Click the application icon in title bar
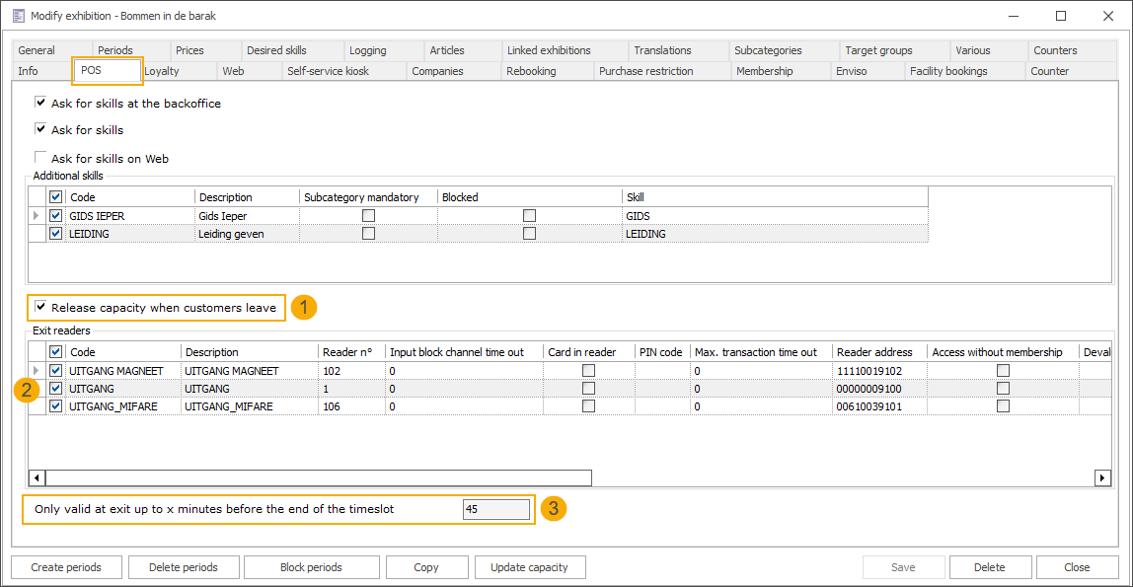Image resolution: width=1133 pixels, height=587 pixels. pyautogui.click(x=17, y=16)
